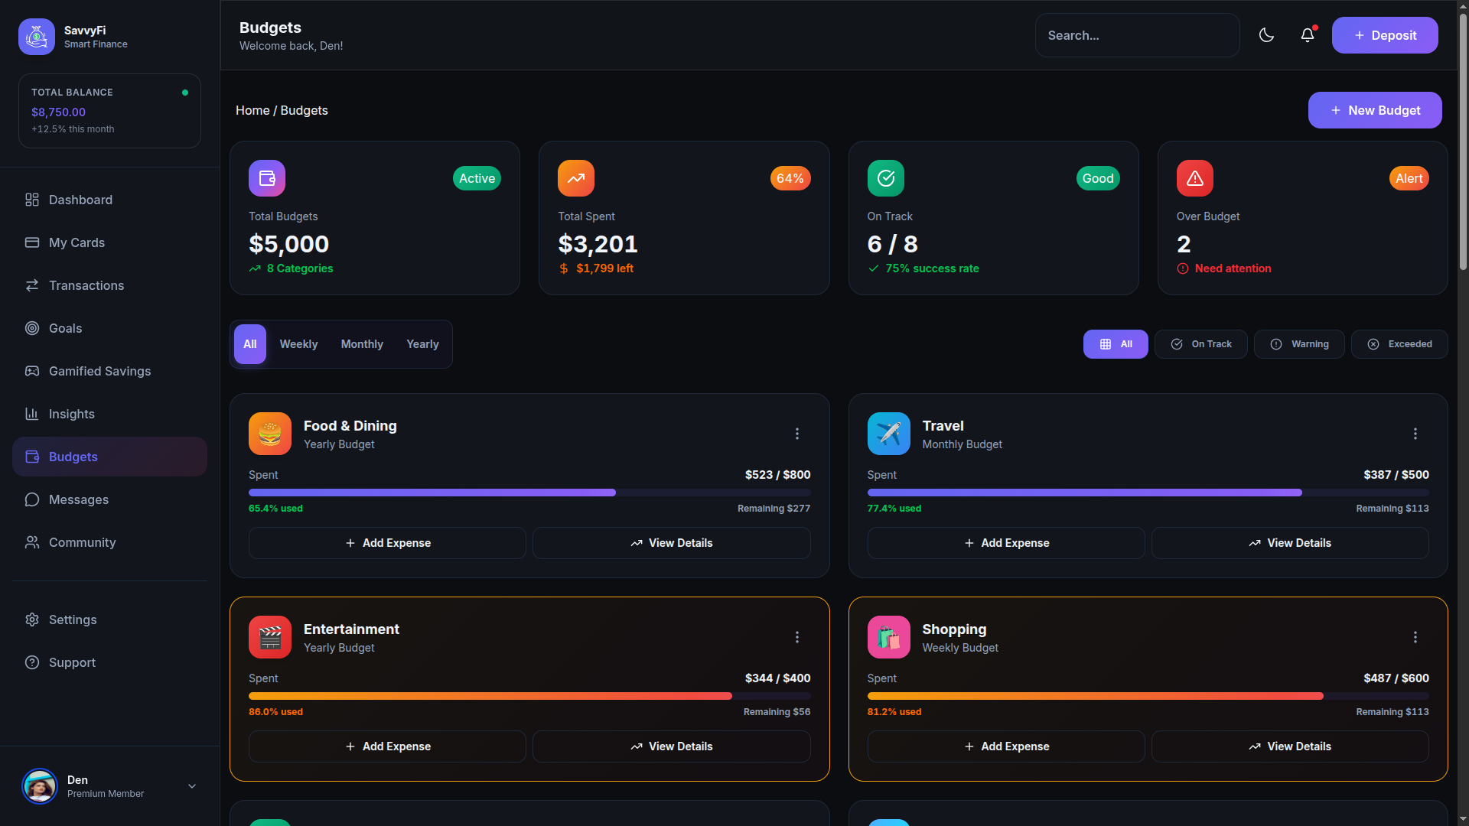Open Insights in the sidebar
Viewport: 1469px width, 826px height.
[72, 414]
